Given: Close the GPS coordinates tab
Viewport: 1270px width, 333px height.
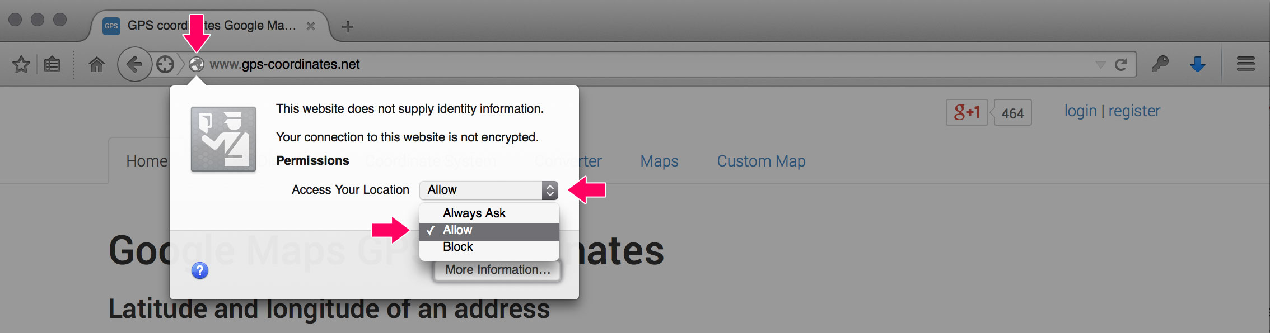Looking at the screenshot, I should coord(311,26).
